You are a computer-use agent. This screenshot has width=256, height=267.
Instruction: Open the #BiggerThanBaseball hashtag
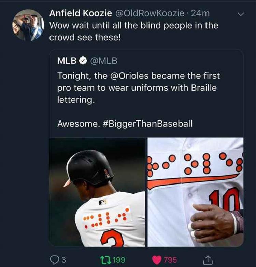click(x=148, y=124)
